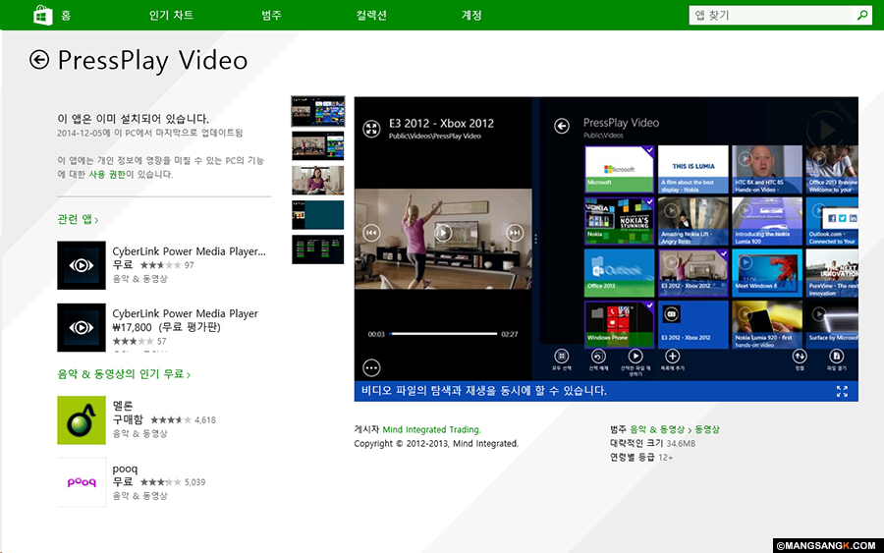The height and width of the screenshot is (553, 884).
Task: Select the Nokia video tile
Action: (x=619, y=221)
